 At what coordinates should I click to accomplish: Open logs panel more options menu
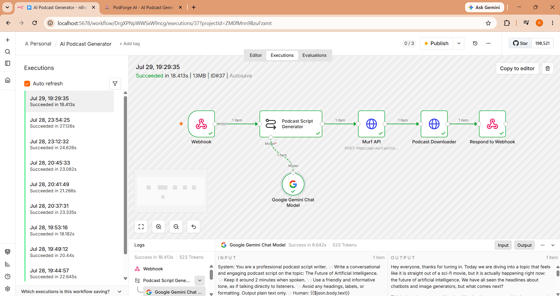[542, 245]
